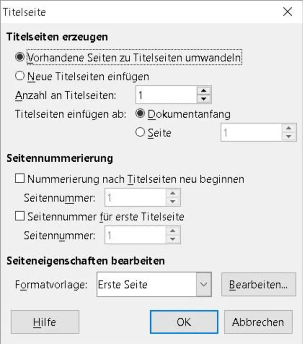Screen dimensions: 303x344
Task: Decrease 'Anzahl an Titelseiten' with down arrow
Action: [204, 99]
